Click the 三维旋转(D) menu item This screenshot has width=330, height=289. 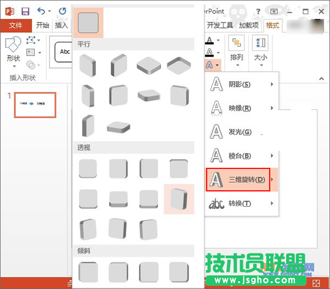(242, 179)
